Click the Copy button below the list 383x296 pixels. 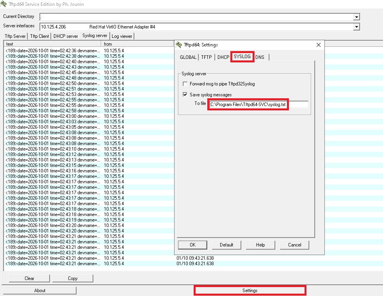[73, 278]
